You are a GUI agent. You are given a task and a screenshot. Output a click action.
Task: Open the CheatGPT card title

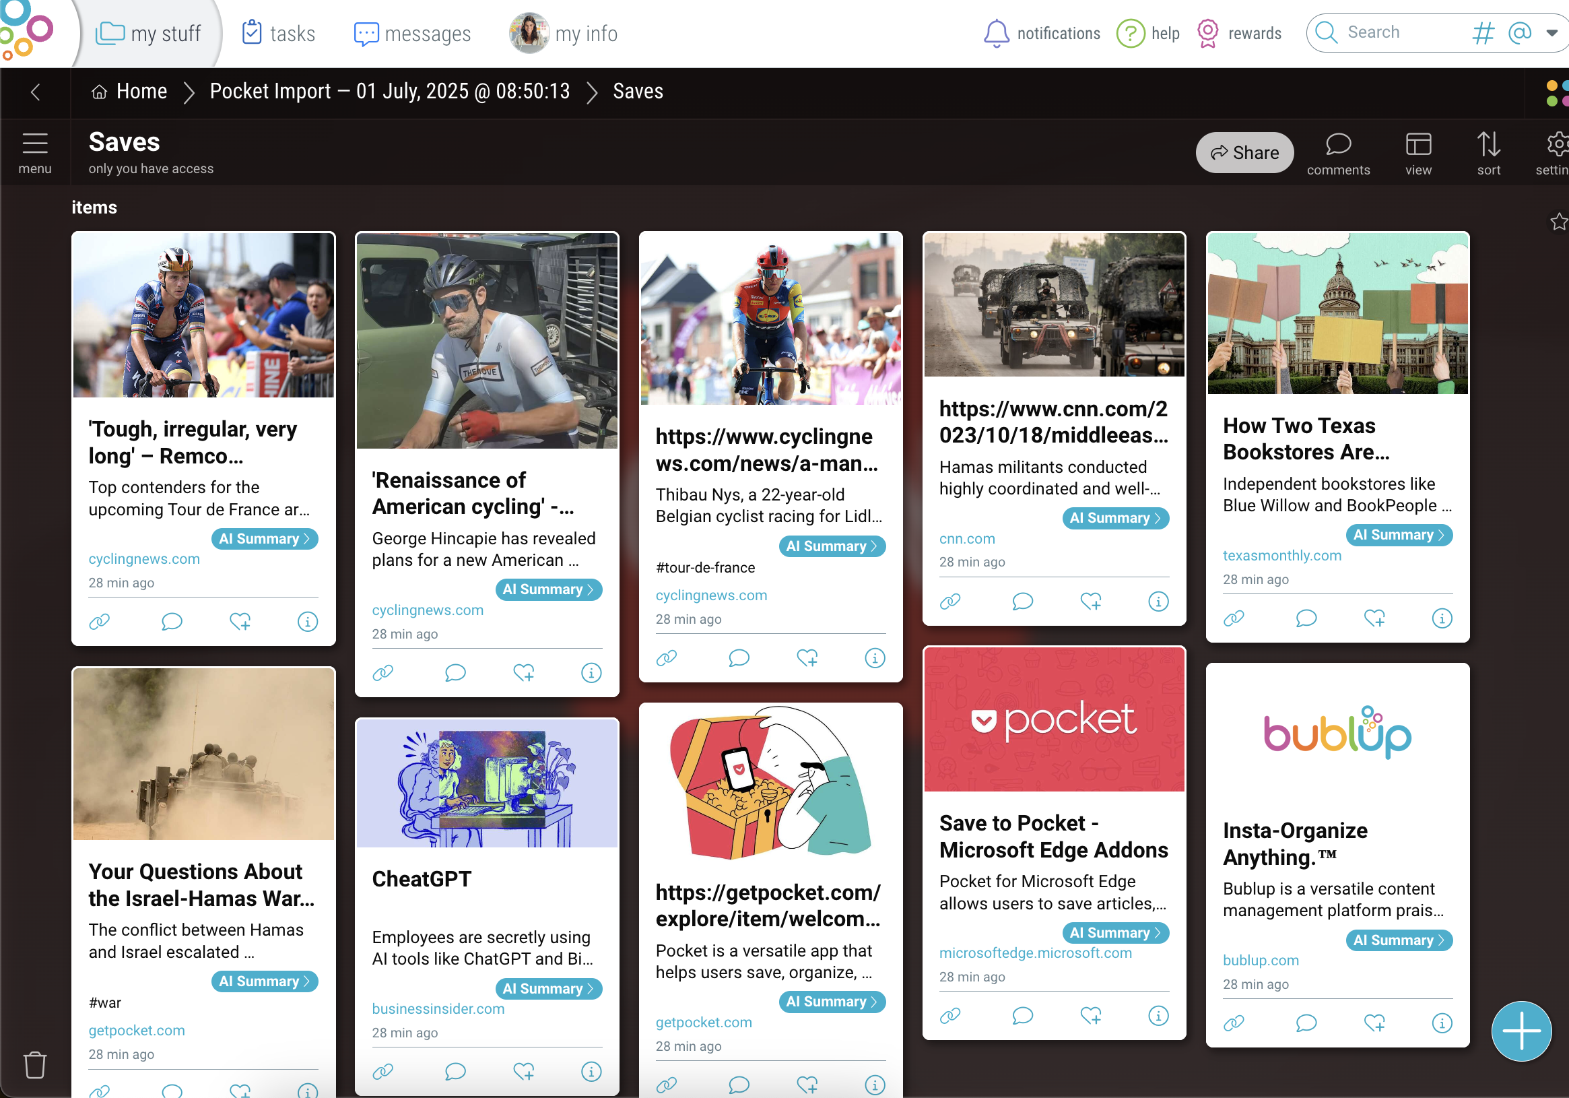point(422,878)
